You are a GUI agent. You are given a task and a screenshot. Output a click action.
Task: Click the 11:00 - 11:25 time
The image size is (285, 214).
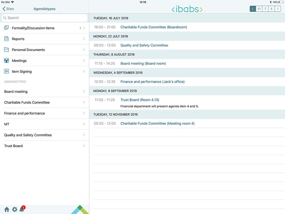(x=105, y=100)
